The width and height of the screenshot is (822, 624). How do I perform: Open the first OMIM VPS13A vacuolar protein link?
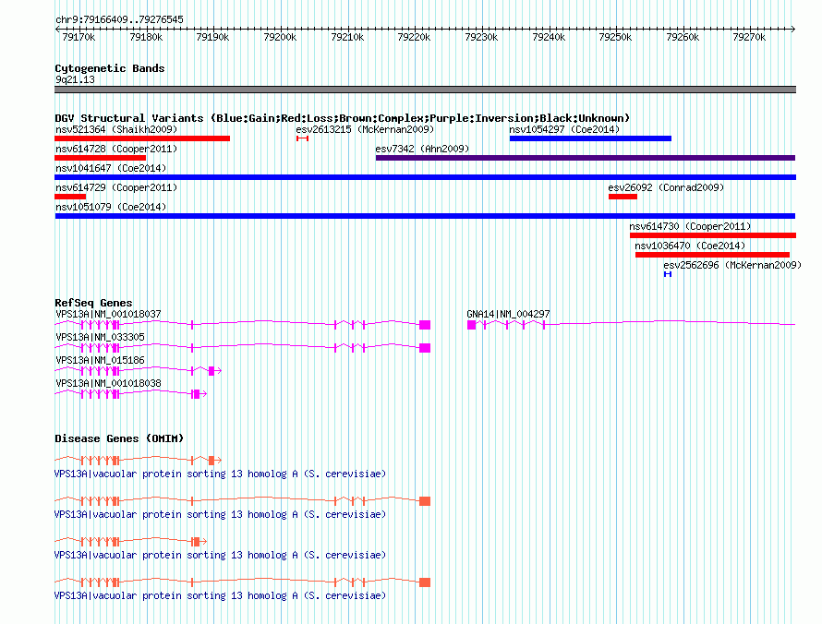[x=220, y=474]
